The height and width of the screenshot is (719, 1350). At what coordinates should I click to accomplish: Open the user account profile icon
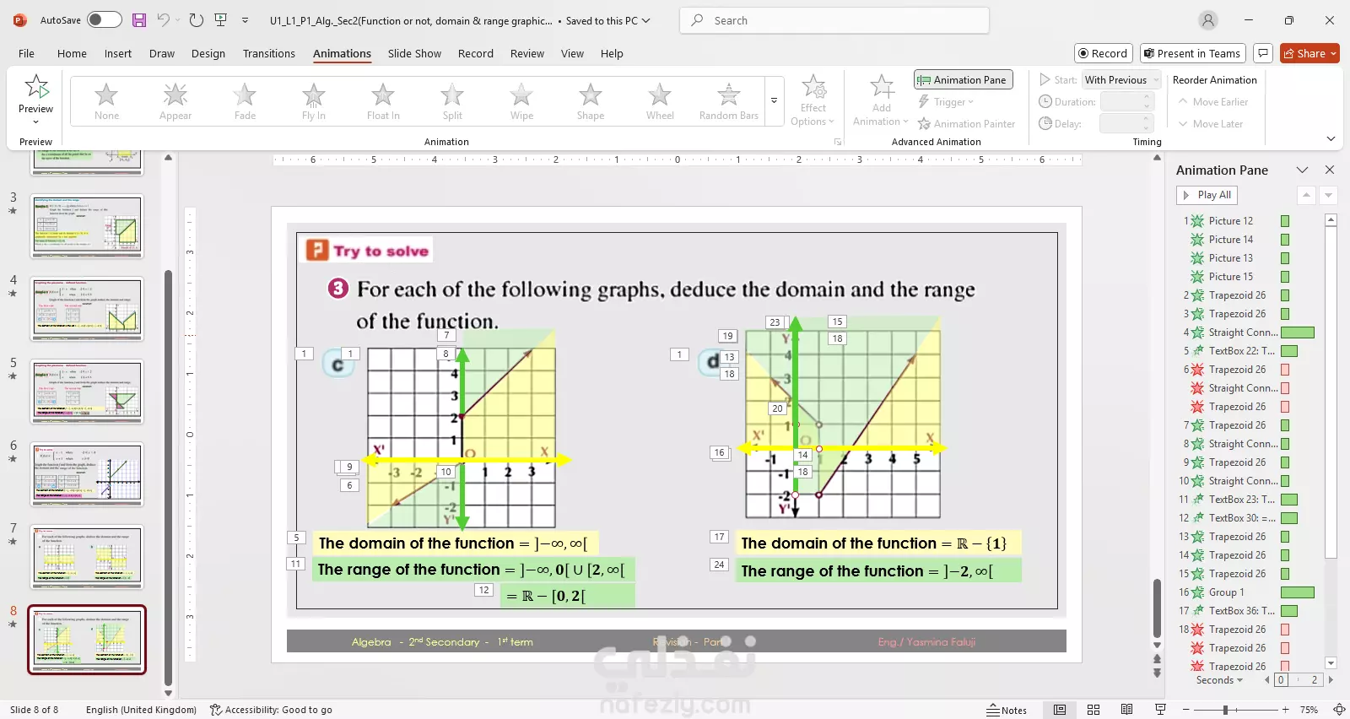point(1208,20)
